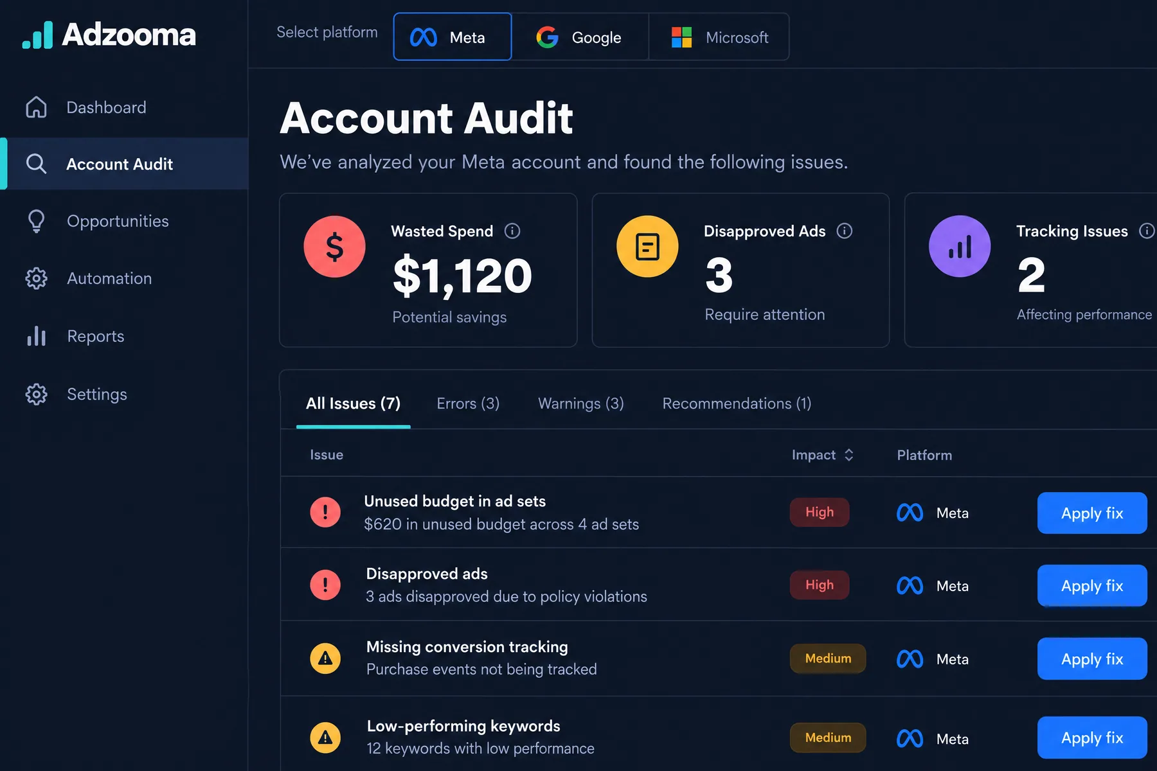
Task: Click "Purchase events not being tracked" text
Action: point(481,669)
